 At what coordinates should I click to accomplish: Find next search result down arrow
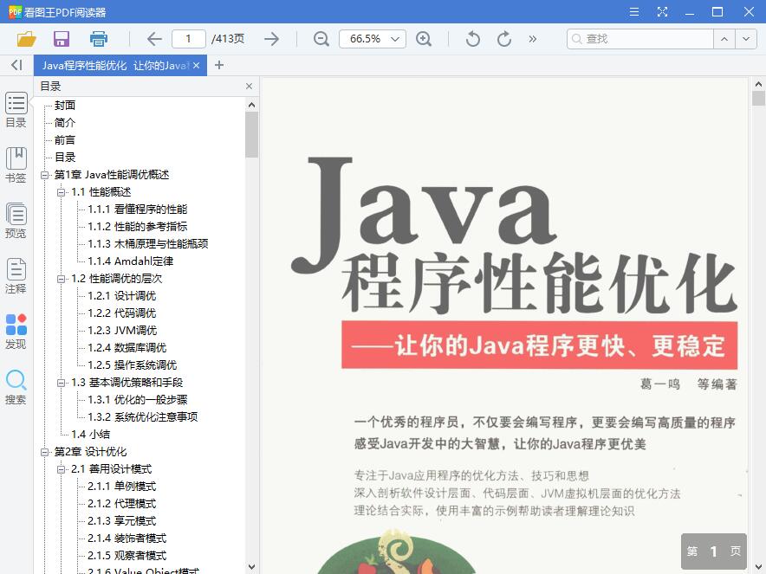pyautogui.click(x=746, y=39)
